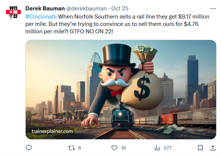Click the trainexplainer.com link label
The image size is (221, 157).
(x=52, y=131)
